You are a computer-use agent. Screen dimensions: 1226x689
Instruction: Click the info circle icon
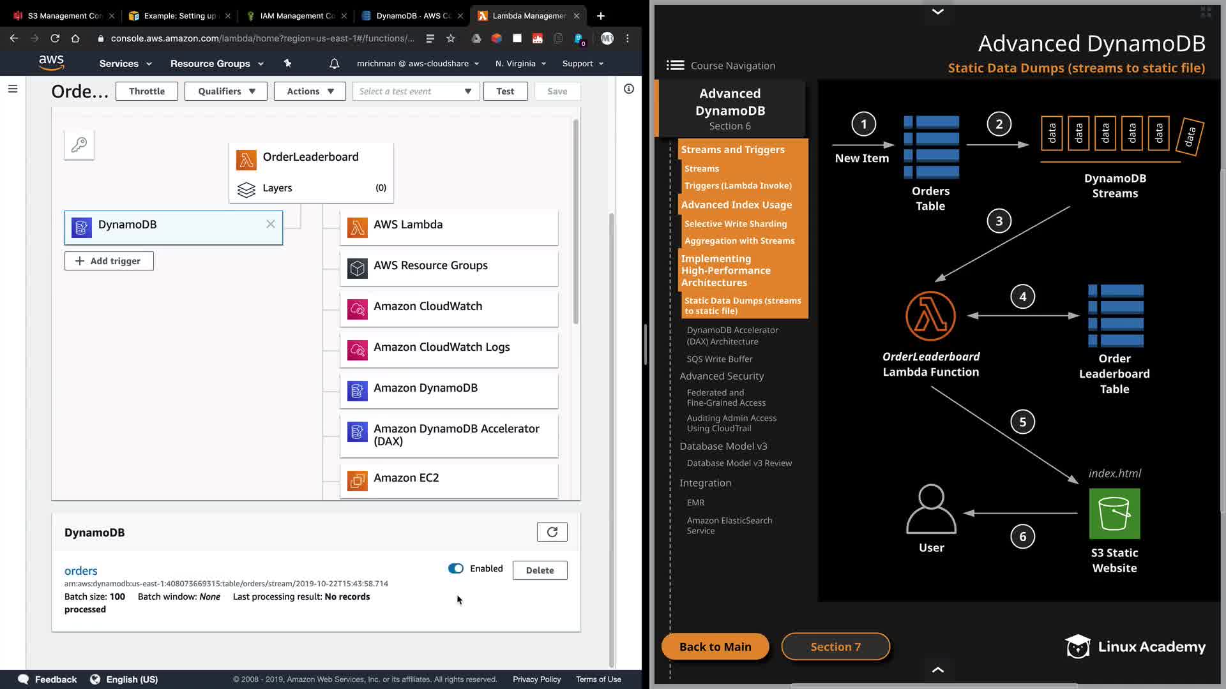click(629, 89)
